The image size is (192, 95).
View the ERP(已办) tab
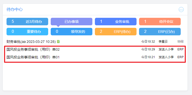click(160, 32)
